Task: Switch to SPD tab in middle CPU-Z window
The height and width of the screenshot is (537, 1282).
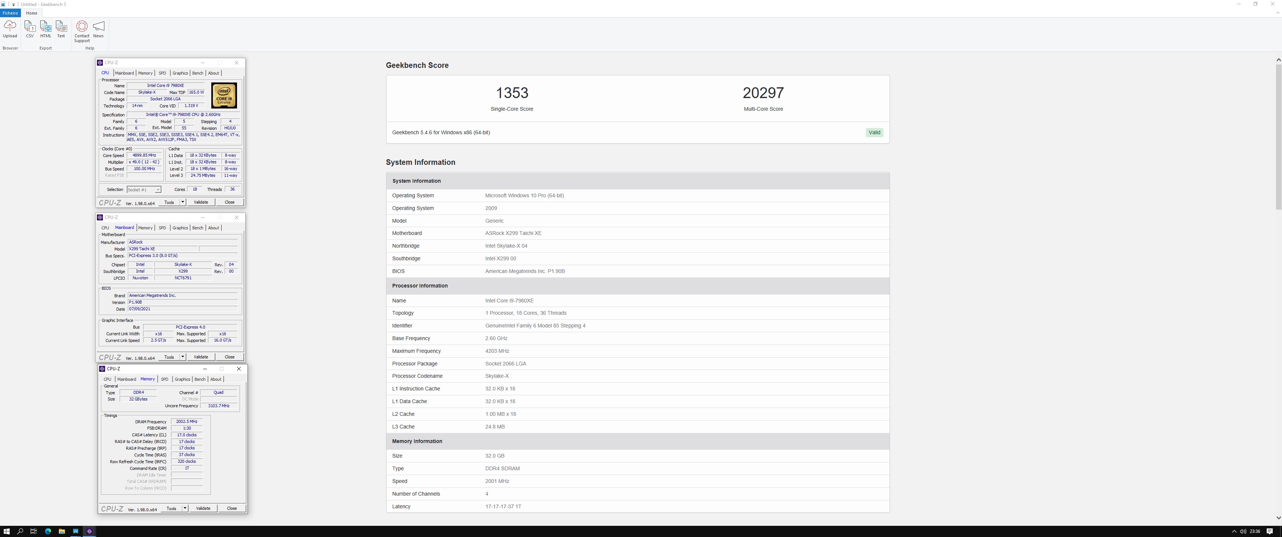Action: (162, 227)
